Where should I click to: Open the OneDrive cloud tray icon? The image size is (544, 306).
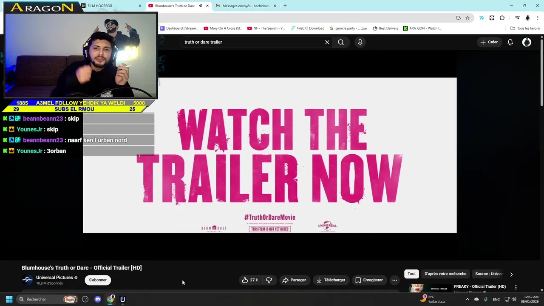[476, 299]
